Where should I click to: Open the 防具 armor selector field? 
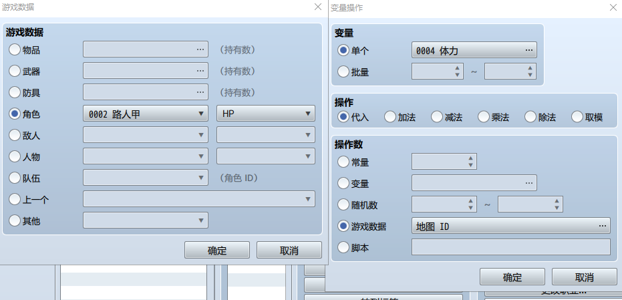[146, 92]
